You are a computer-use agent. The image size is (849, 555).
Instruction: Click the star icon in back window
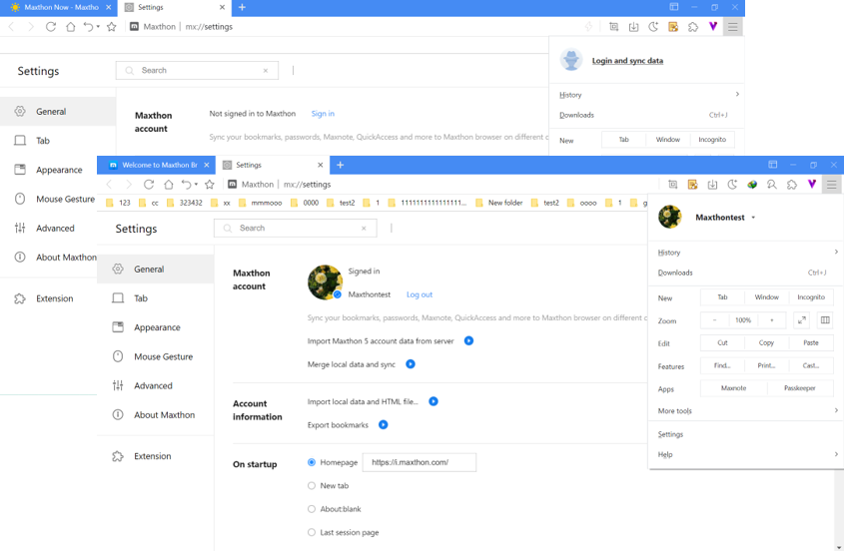tap(112, 27)
